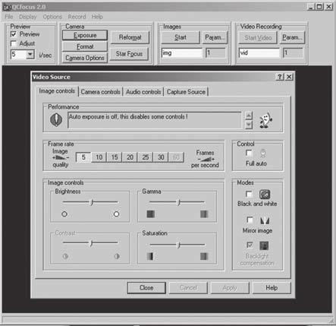
Task: Switch to the Camera controls tab
Action: click(x=100, y=92)
